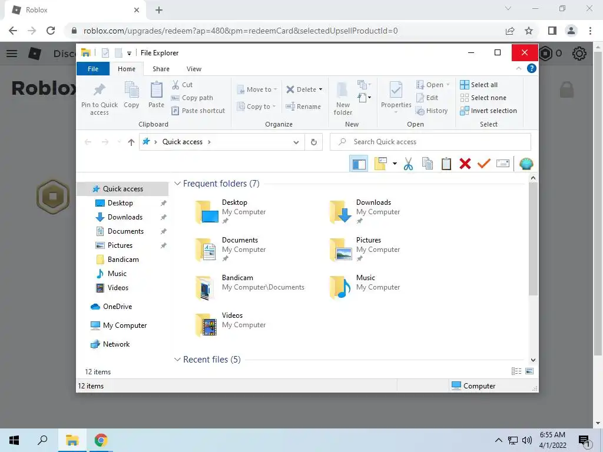Image resolution: width=603 pixels, height=452 pixels.
Task: Click red X delete toolbar icon
Action: (465, 164)
